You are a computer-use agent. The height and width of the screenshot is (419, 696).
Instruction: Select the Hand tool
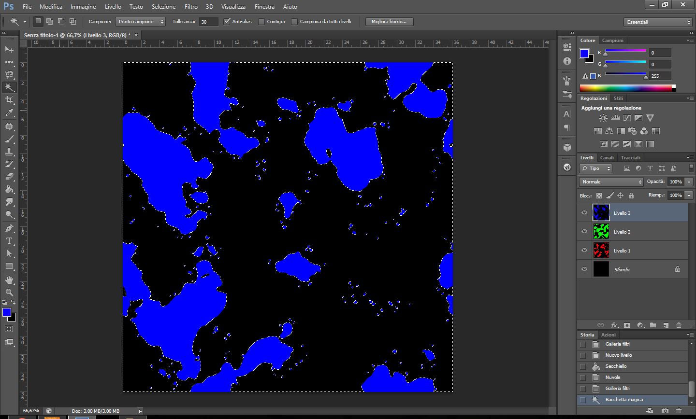(9, 280)
